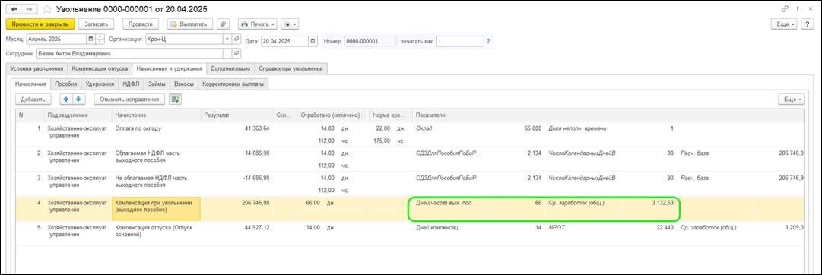Viewport: 822px width, 275px height.
Task: Click the Отменить исправления button
Action: click(129, 99)
